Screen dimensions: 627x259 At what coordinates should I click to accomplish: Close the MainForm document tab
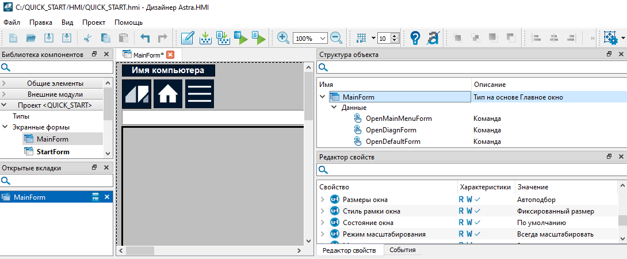click(x=170, y=55)
